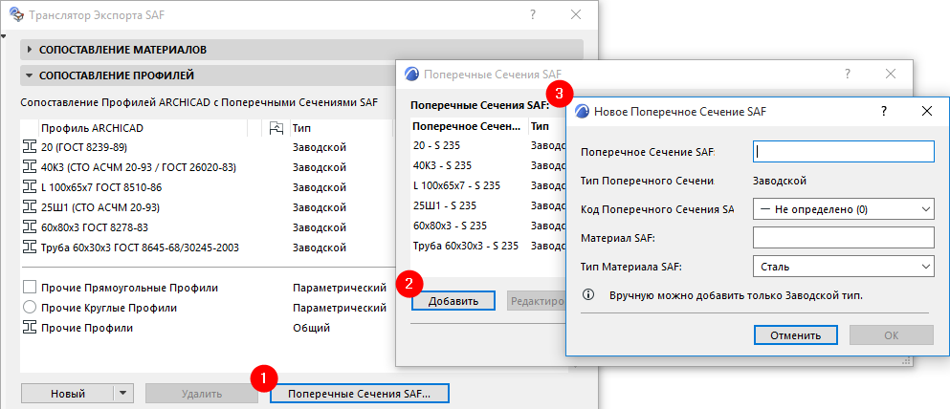Select SAF cross-section 60x80x3 - S 235
Viewport: 950px width, 409px height.
(x=488, y=226)
